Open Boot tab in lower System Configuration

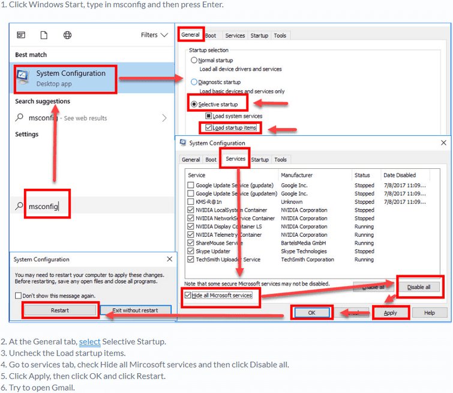point(211,159)
